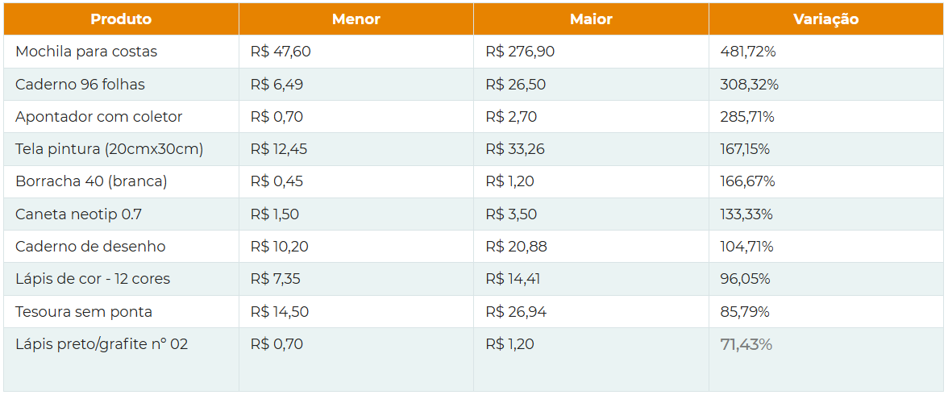Click the 104,71% variation cell

point(747,247)
